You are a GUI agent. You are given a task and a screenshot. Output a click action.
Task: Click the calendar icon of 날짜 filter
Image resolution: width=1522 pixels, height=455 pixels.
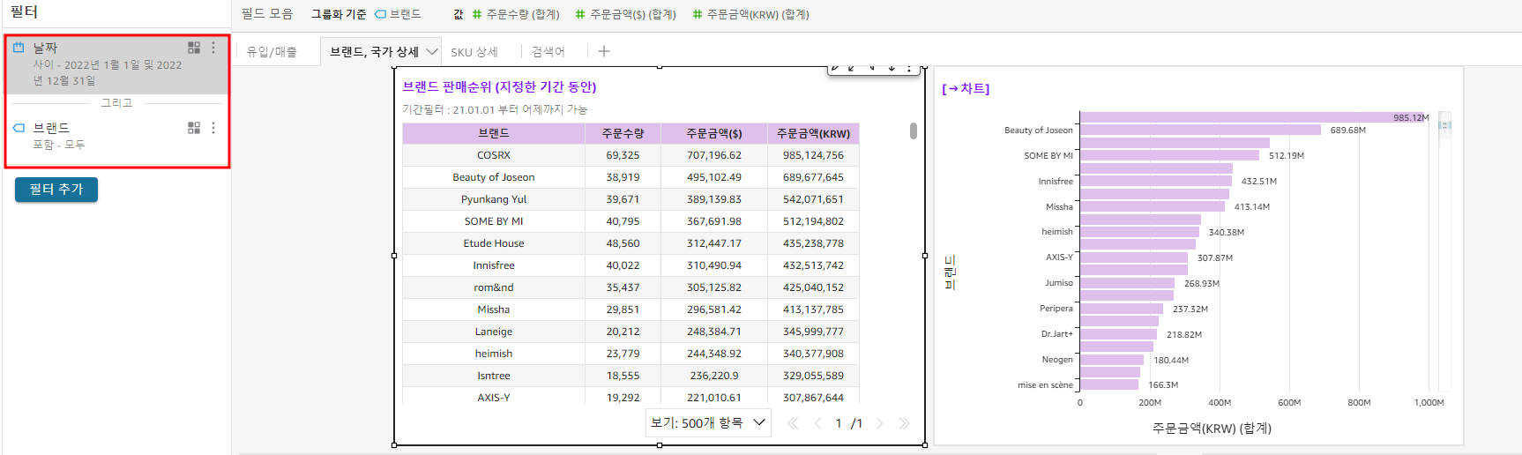pyautogui.click(x=19, y=48)
